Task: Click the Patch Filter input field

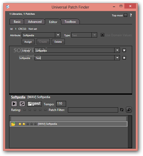Action: (x=93, y=110)
